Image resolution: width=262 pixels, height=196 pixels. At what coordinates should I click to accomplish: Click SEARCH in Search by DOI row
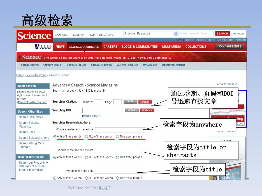click(147, 110)
